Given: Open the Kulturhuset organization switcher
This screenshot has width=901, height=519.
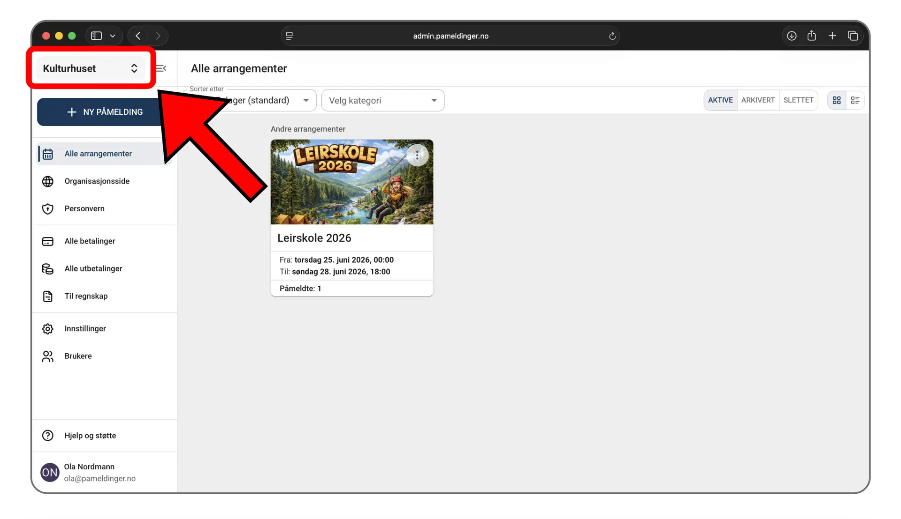Looking at the screenshot, I should (x=90, y=68).
